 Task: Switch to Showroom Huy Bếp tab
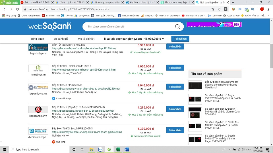pyautogui.click(x=175, y=3)
